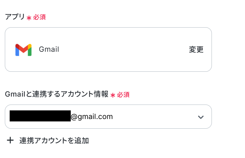This screenshot has width=245, height=158.
Task: Click the blacked-out part of the email
Action: click(40, 116)
